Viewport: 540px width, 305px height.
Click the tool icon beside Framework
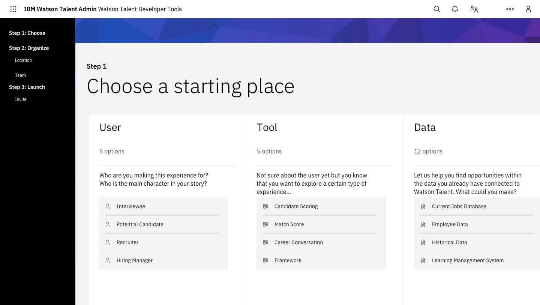click(x=265, y=260)
